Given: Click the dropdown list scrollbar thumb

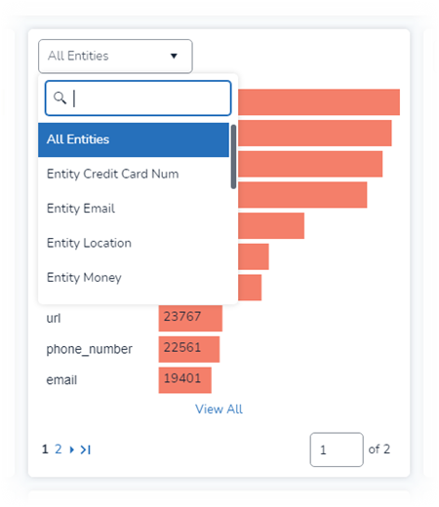Looking at the screenshot, I should [x=233, y=157].
